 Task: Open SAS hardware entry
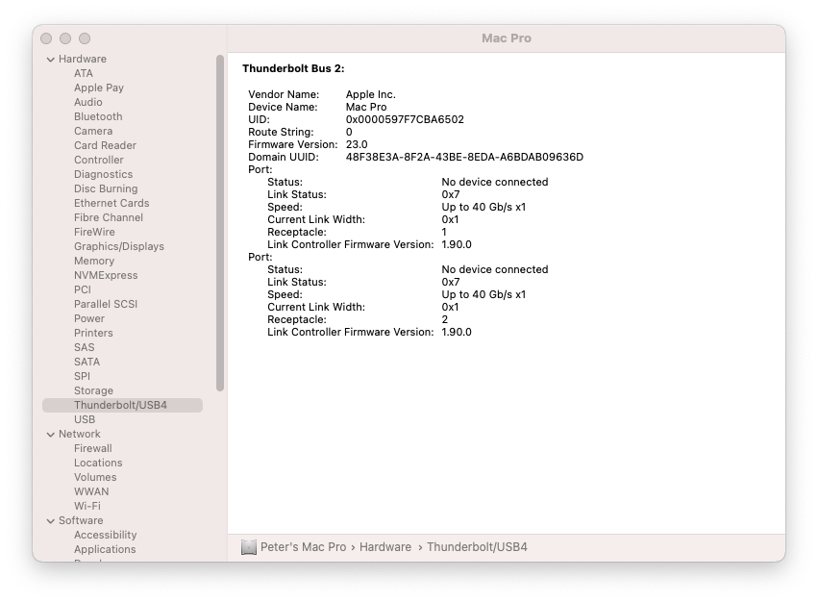point(84,348)
